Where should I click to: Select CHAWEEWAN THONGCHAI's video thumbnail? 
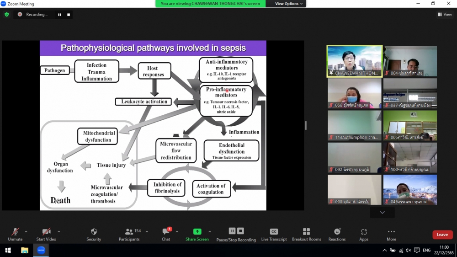coord(355,61)
